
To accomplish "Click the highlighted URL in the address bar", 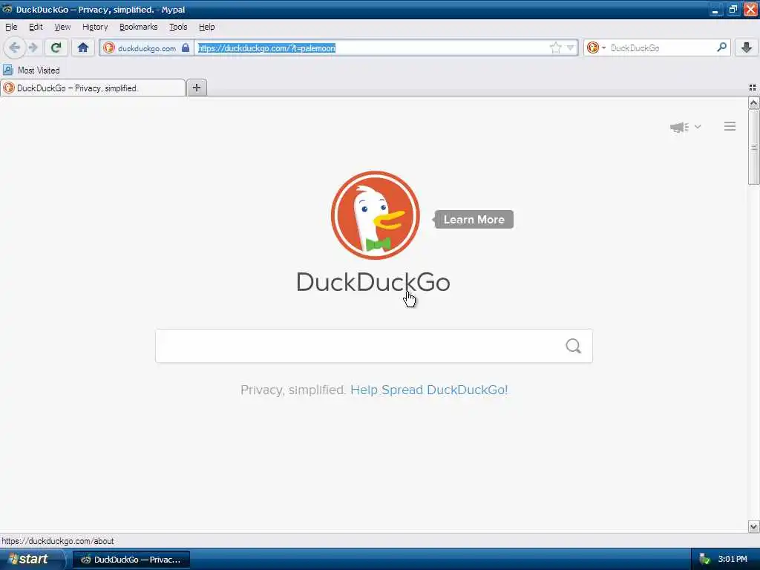I will click(266, 48).
